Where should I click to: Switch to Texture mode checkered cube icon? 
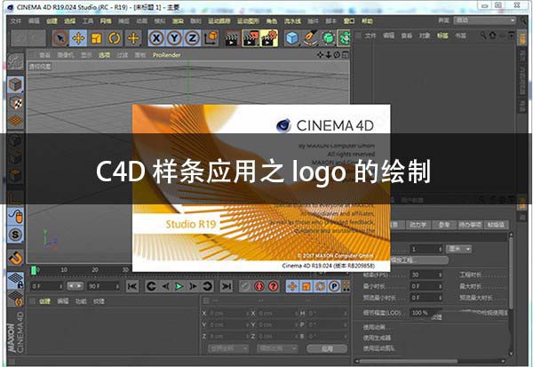point(16,103)
